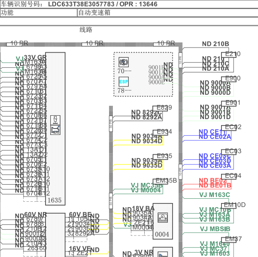
Task: Select wire label ND 9001D
Action: (x=215, y=117)
